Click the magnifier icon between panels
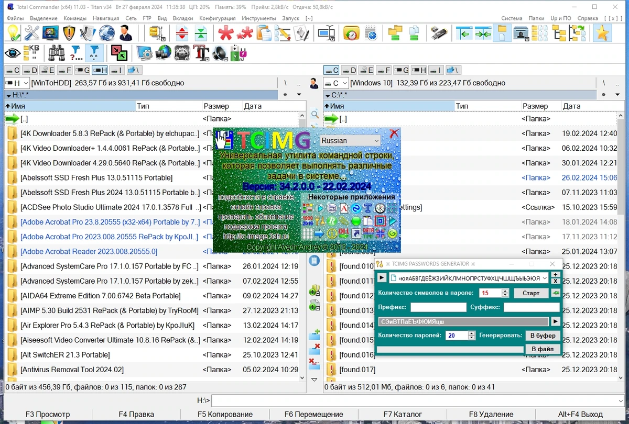 coord(314,114)
